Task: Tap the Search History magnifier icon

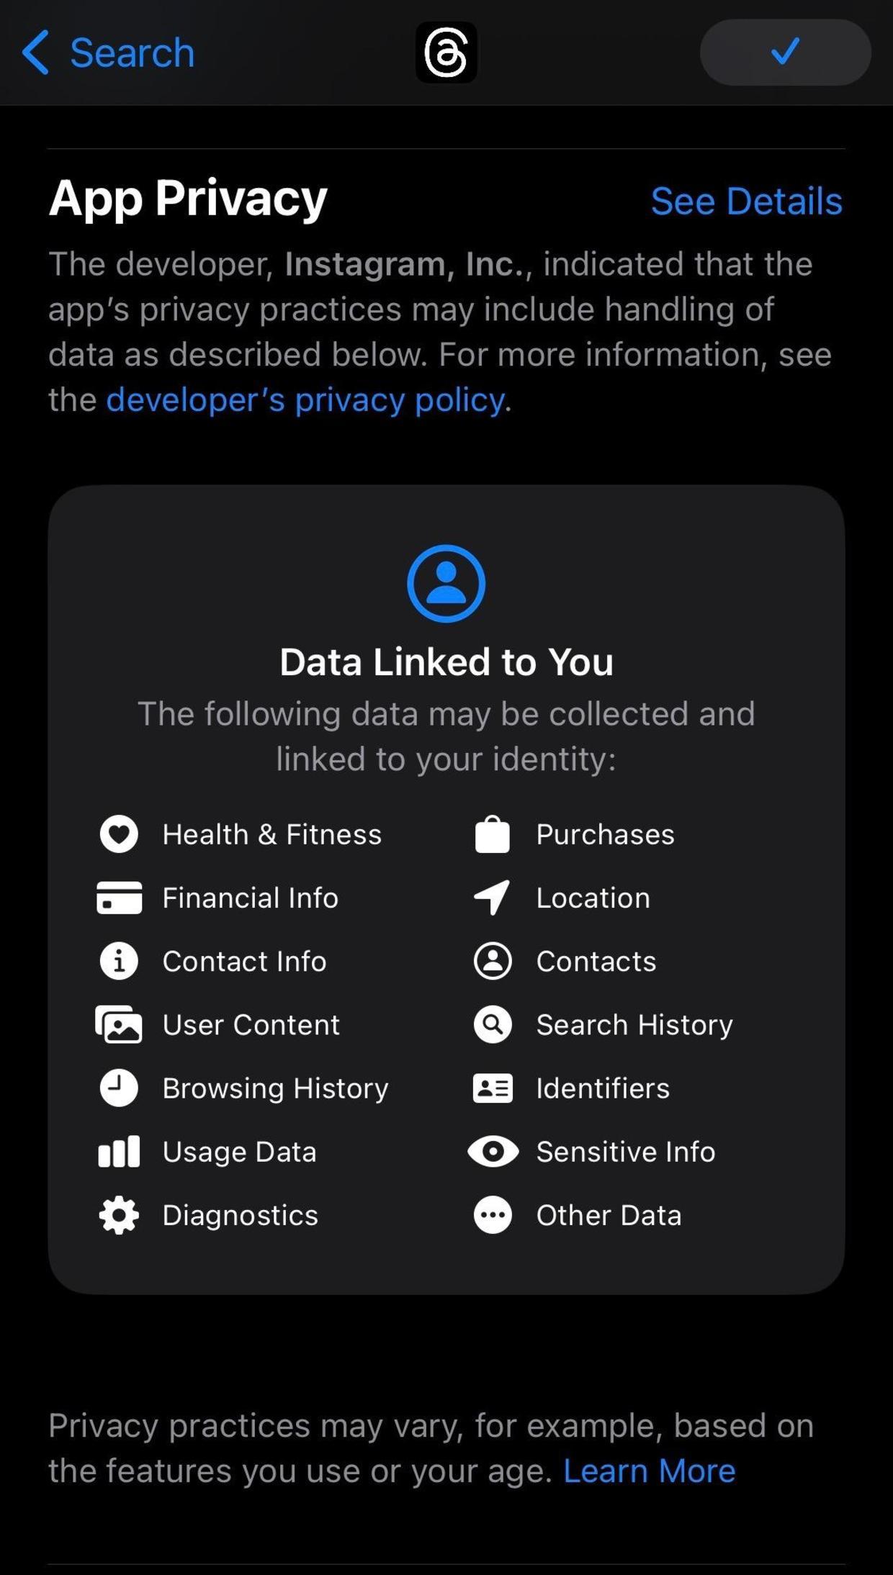Action: 493,1024
